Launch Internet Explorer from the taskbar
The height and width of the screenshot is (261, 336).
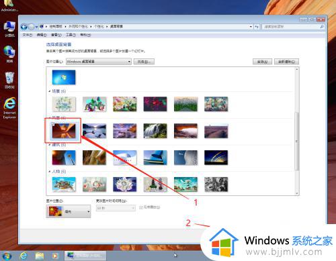pos(24,256)
